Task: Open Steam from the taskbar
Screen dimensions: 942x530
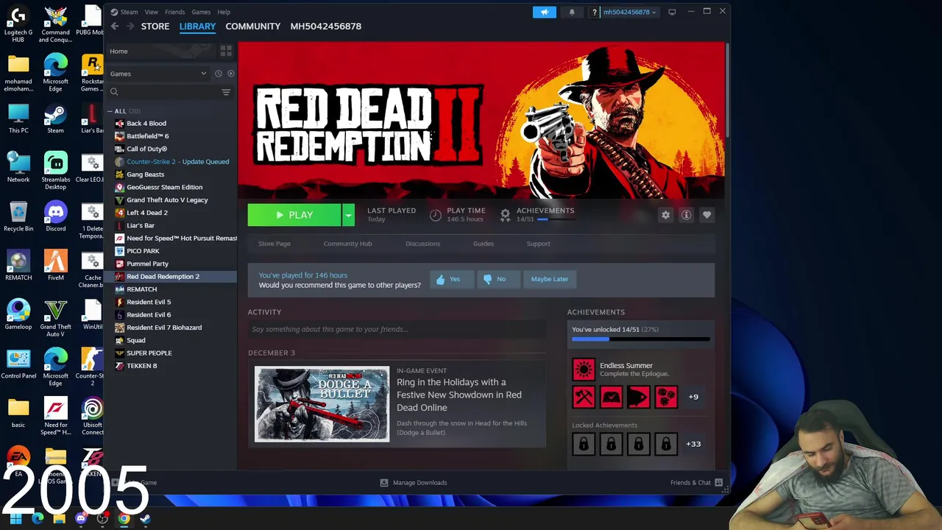Action: [x=145, y=518]
